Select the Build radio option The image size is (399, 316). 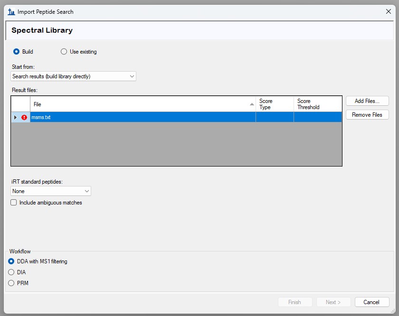[x=17, y=52]
